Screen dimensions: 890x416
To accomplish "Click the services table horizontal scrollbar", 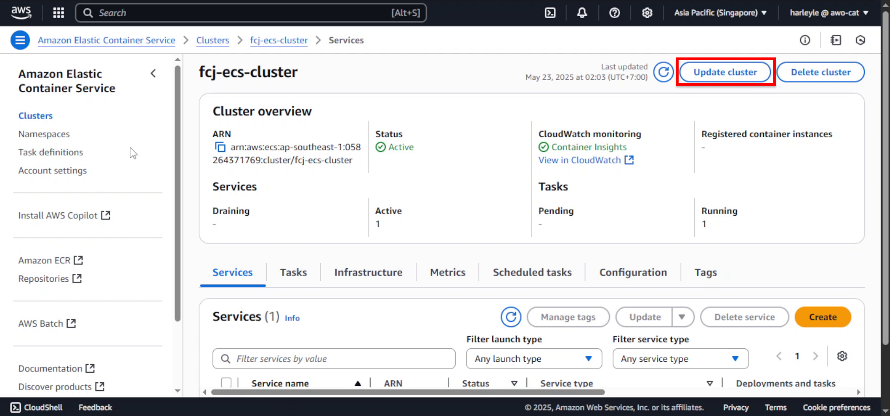I will (408, 392).
